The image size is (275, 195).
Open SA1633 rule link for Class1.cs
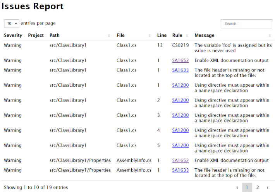(x=180, y=70)
